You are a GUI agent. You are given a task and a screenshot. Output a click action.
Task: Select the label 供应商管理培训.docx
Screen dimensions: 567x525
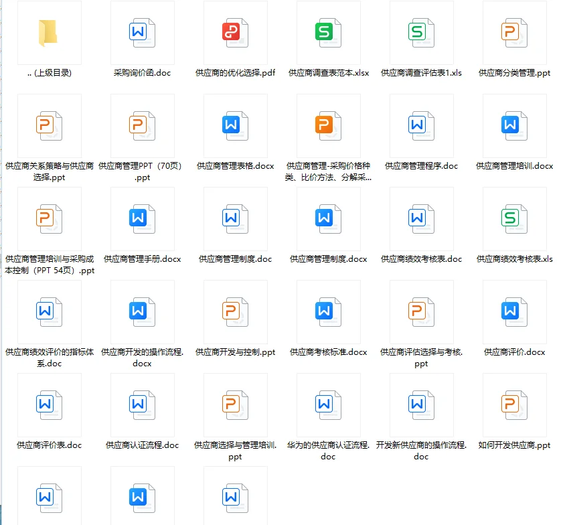coord(515,165)
